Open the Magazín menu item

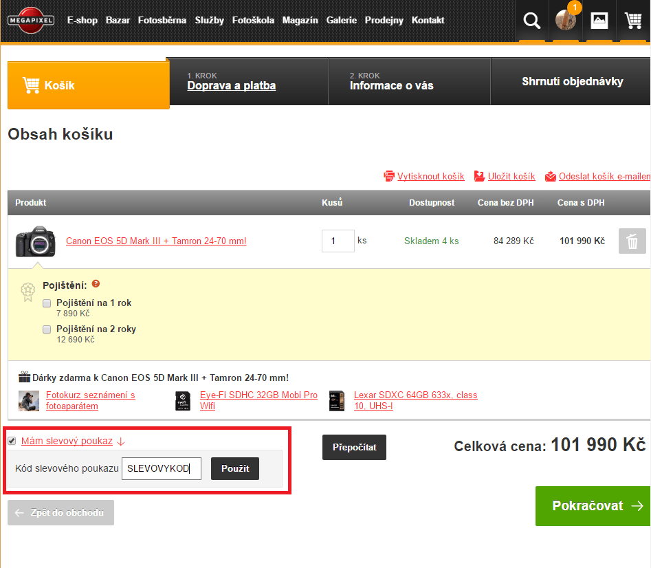pos(300,20)
